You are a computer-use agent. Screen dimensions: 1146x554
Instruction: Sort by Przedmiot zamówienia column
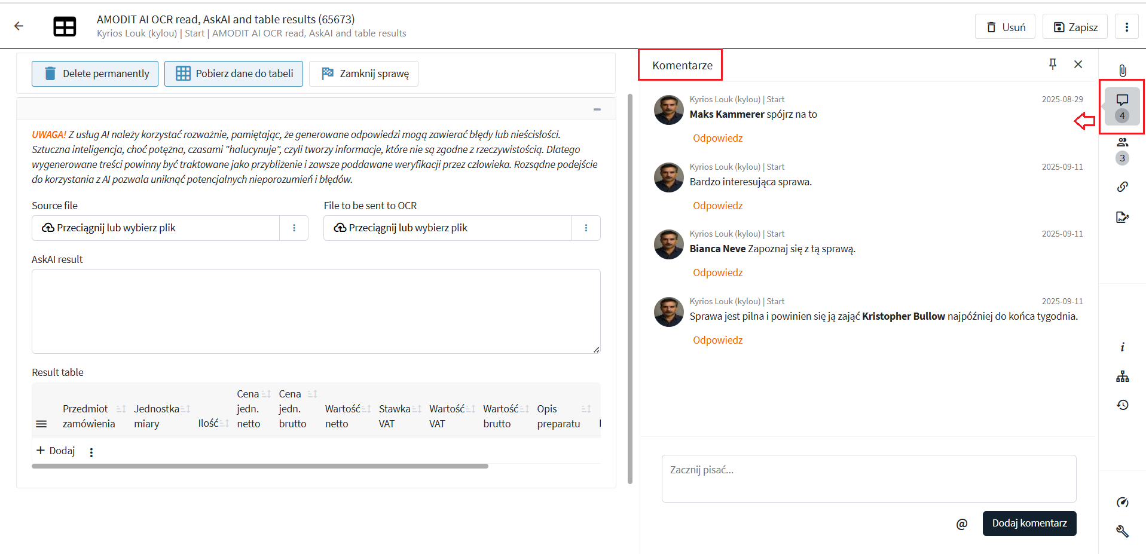pyautogui.click(x=121, y=409)
